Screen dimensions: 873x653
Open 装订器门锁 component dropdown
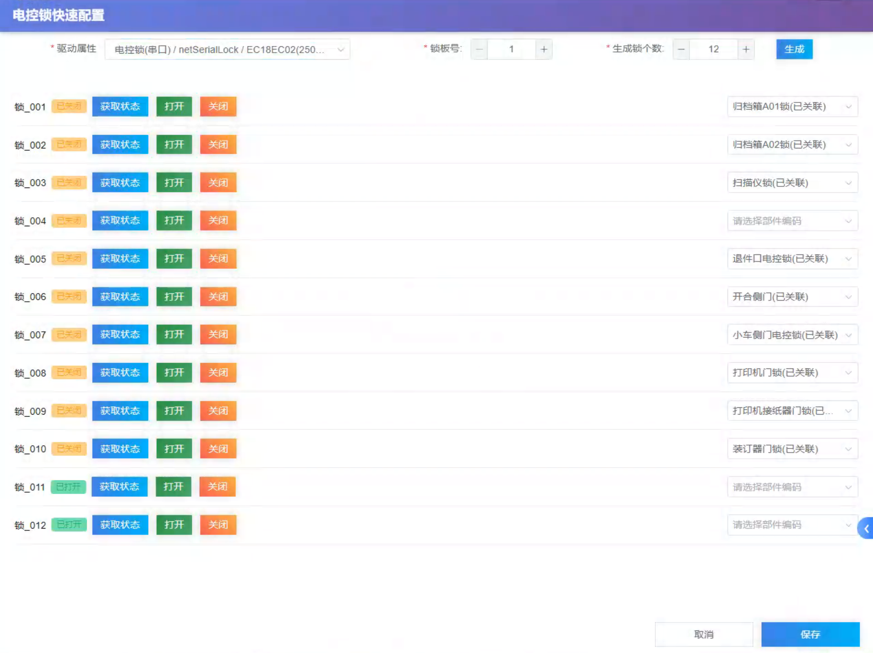pos(793,449)
